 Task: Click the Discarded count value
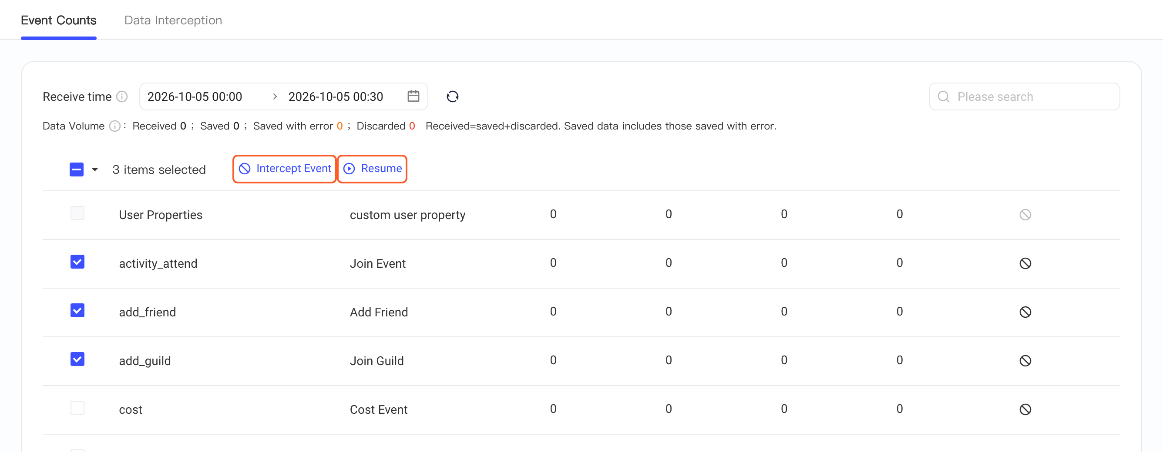tap(412, 126)
